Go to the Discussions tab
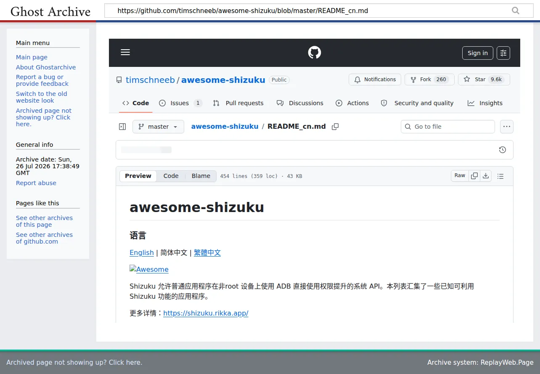Image resolution: width=540 pixels, height=374 pixels. [x=300, y=103]
